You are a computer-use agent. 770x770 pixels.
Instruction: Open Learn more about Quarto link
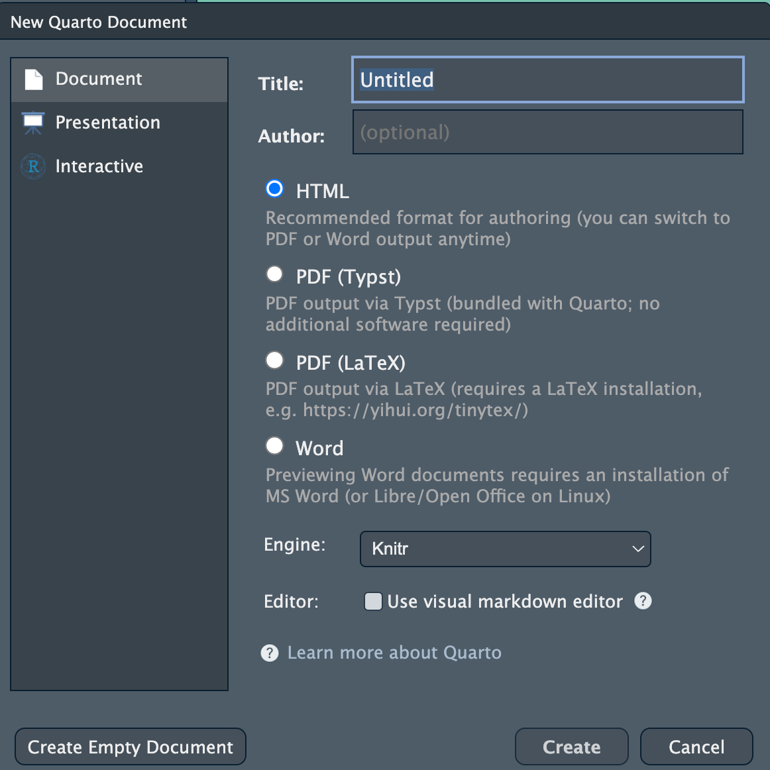[394, 653]
